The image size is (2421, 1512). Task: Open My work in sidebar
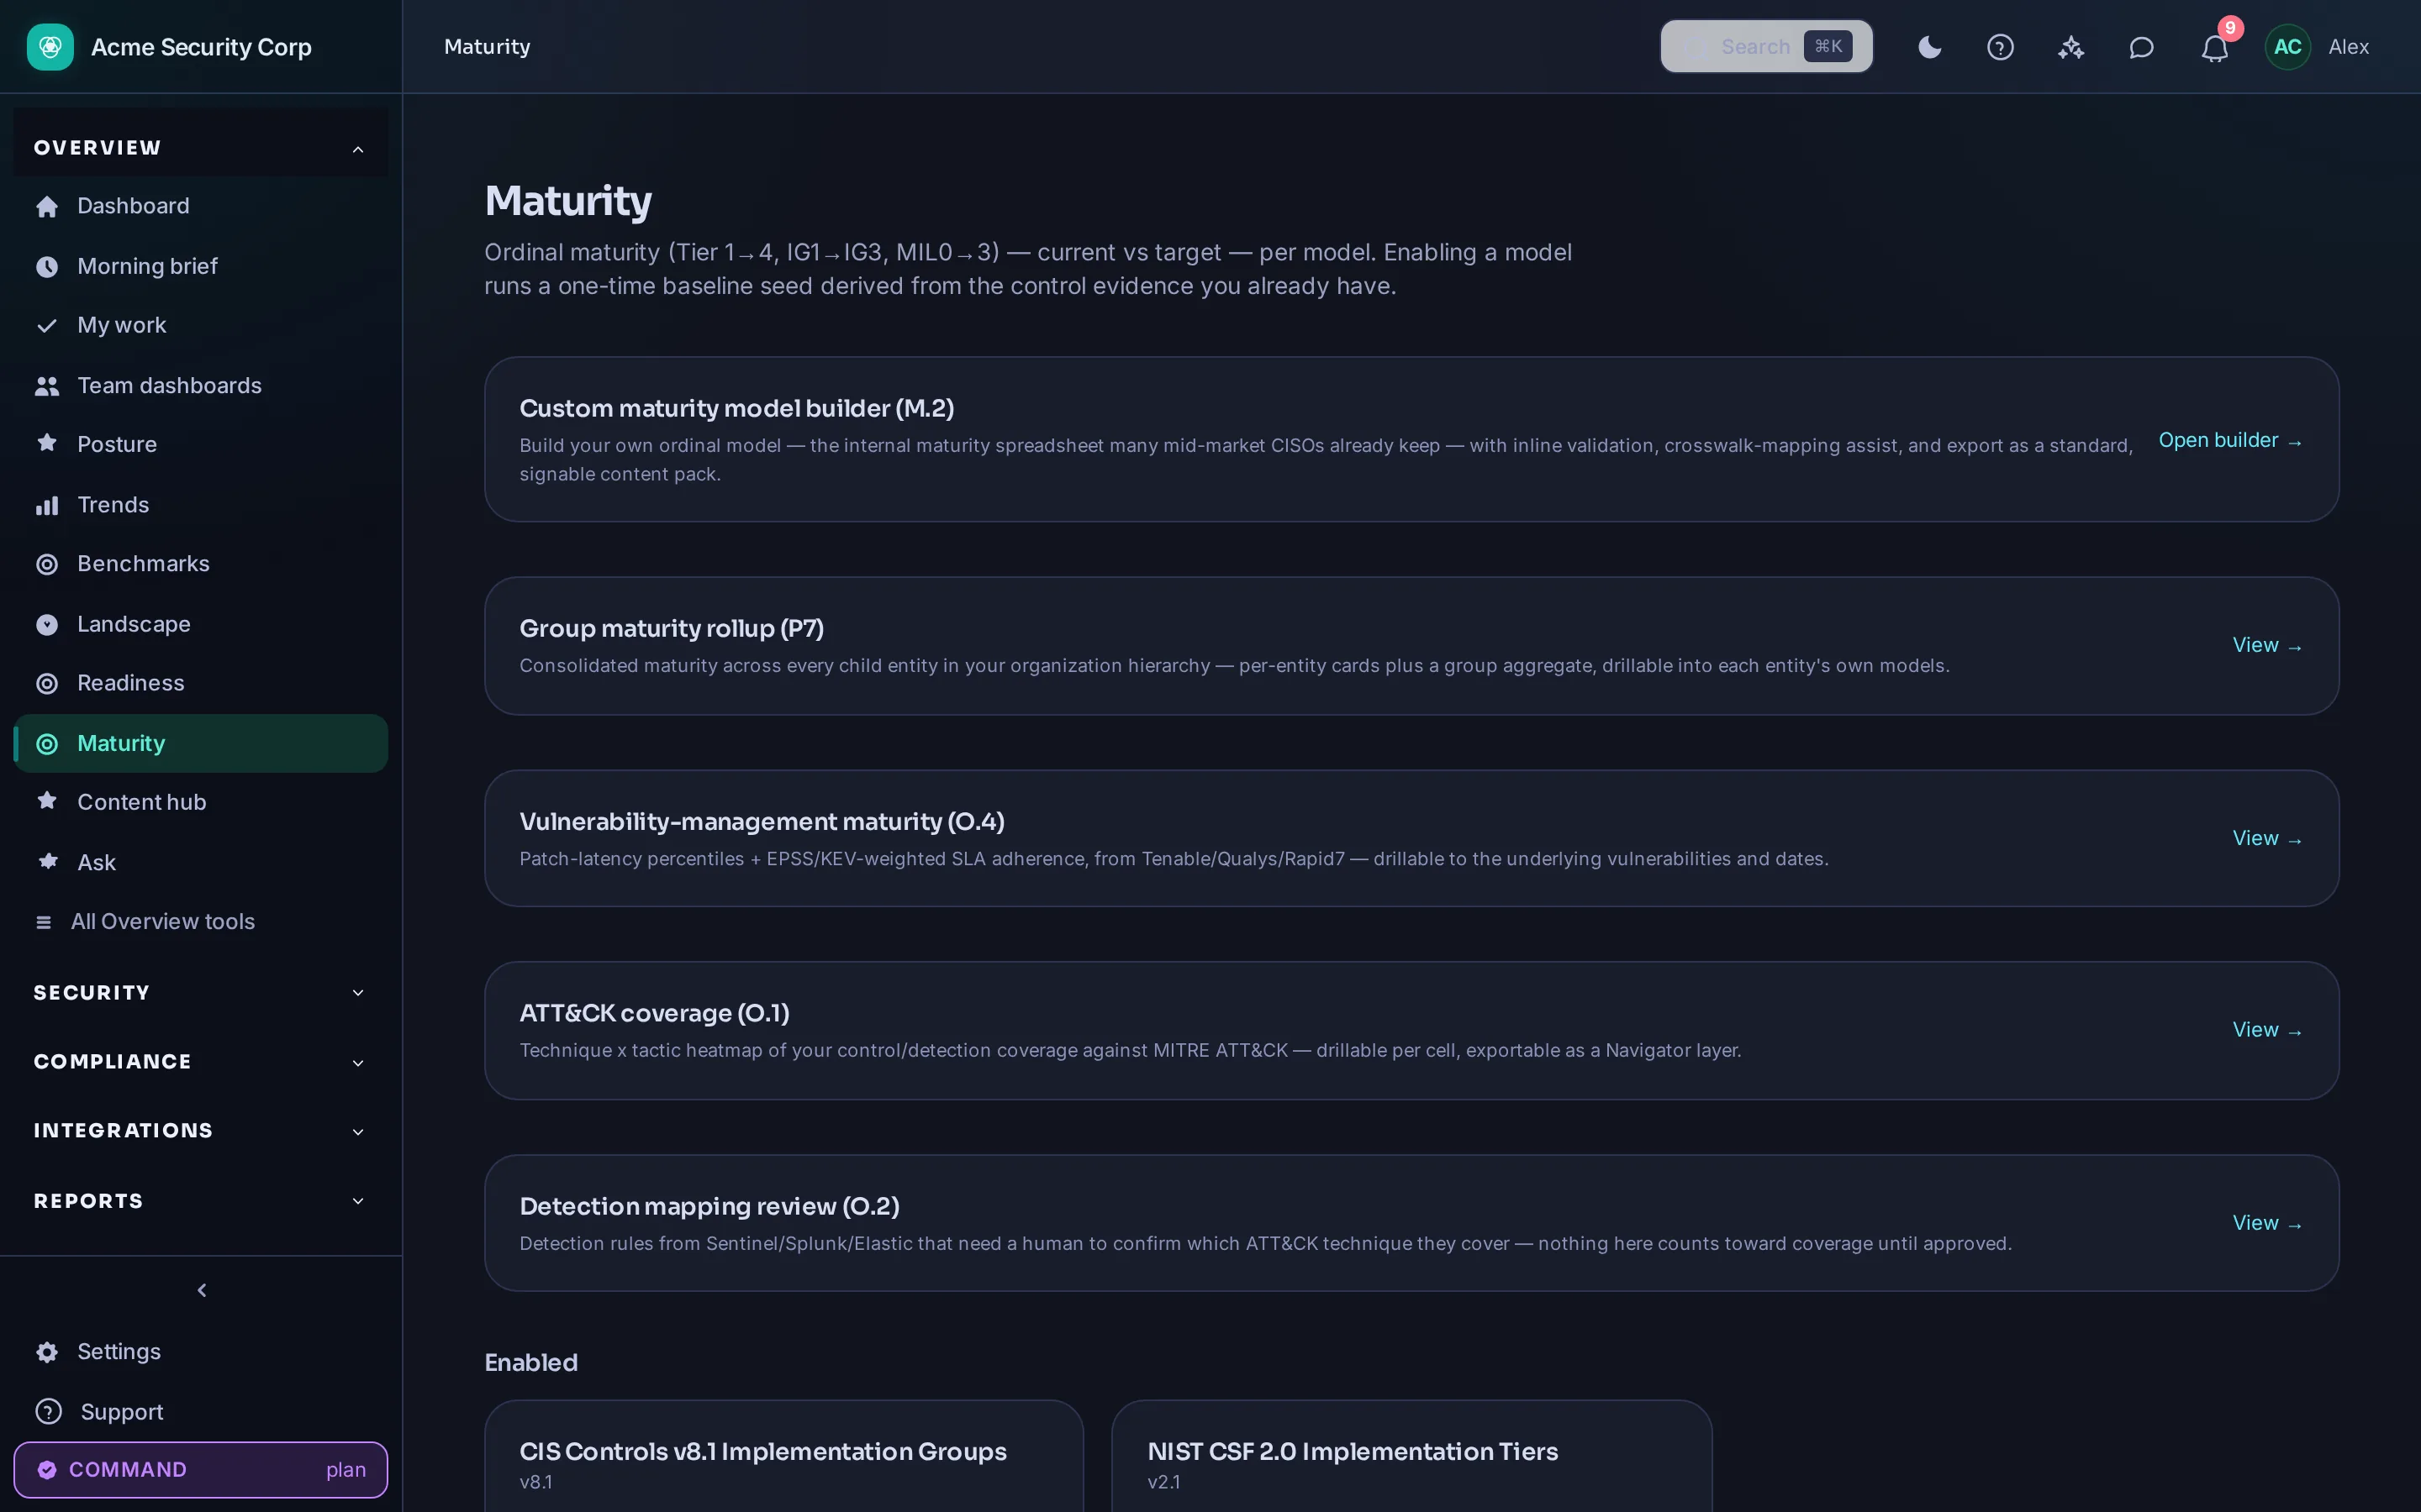click(200, 325)
